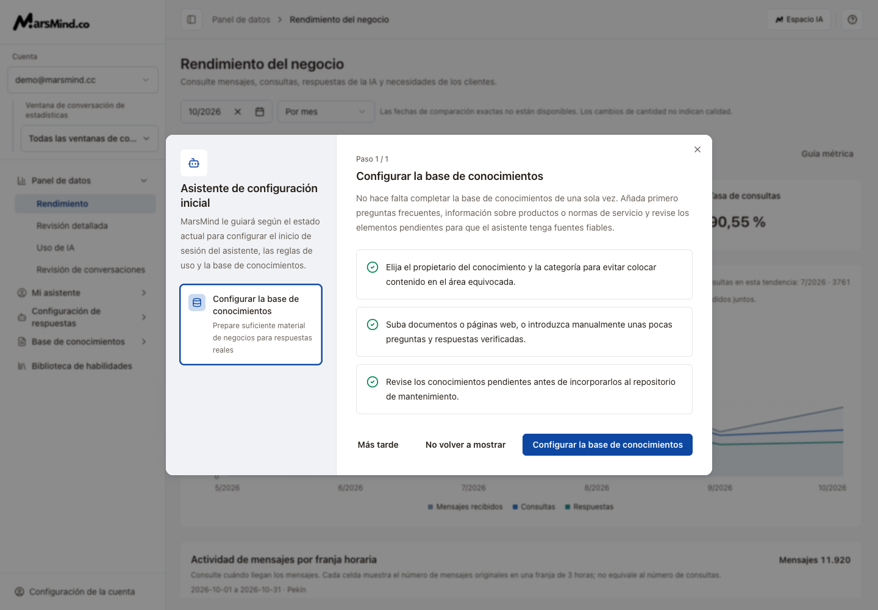Click the robot assistant icon in dialog
The image size is (878, 610).
click(x=194, y=163)
